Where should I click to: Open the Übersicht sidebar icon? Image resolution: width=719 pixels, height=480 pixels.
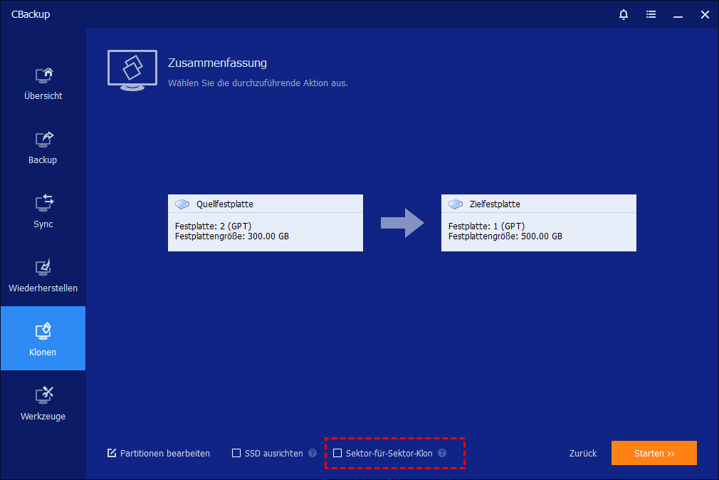(x=43, y=75)
